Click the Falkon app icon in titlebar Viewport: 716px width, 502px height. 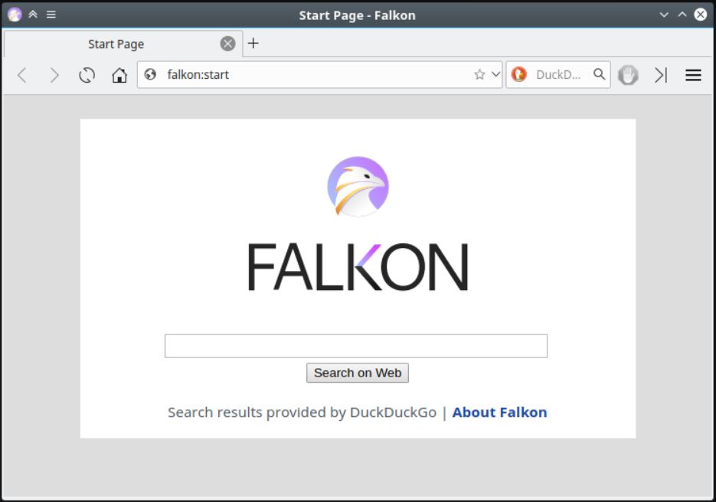(15, 15)
